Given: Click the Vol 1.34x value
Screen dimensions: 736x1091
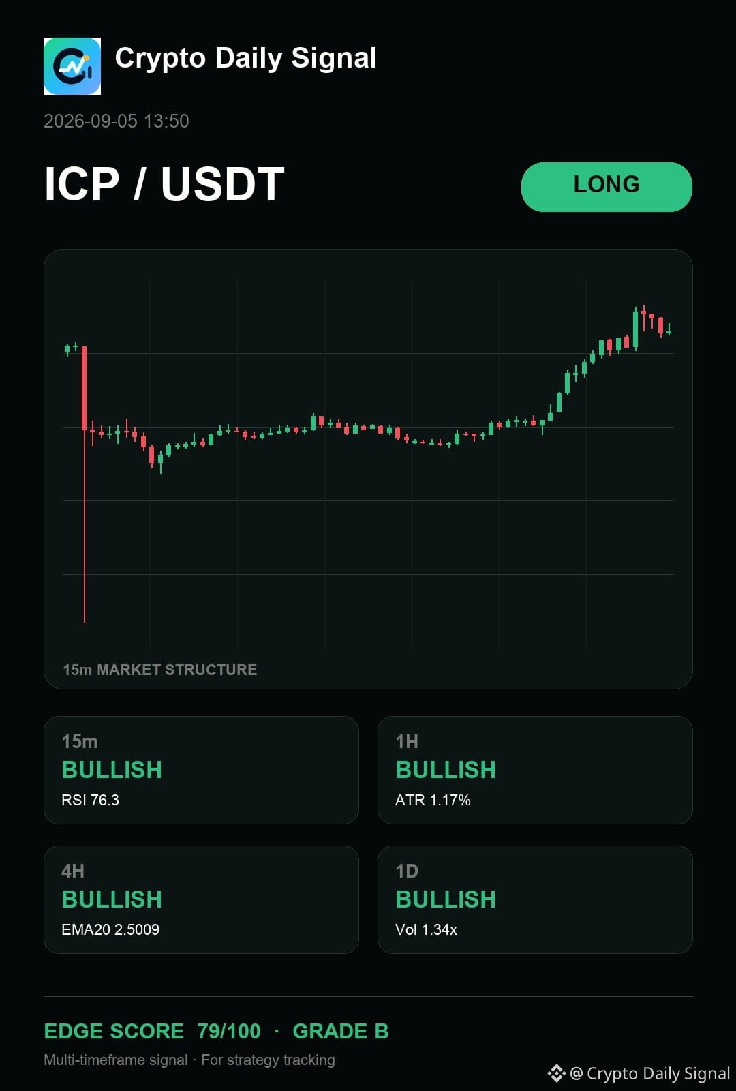Looking at the screenshot, I should (x=426, y=929).
